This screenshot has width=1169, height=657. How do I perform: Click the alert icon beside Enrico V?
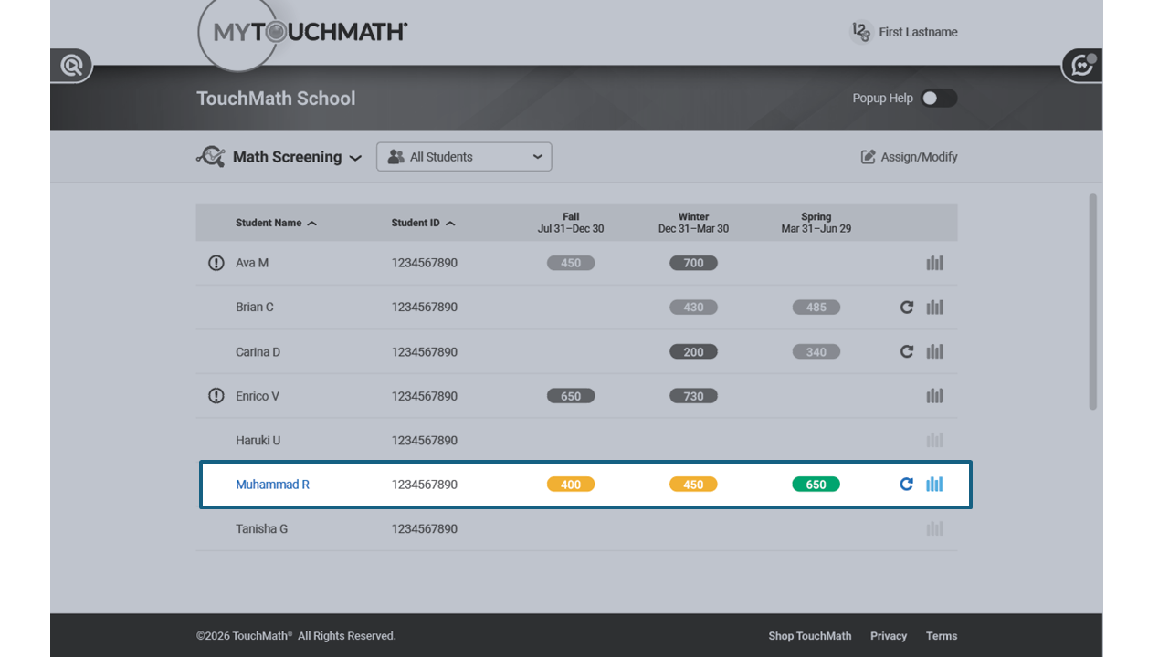[x=216, y=396]
